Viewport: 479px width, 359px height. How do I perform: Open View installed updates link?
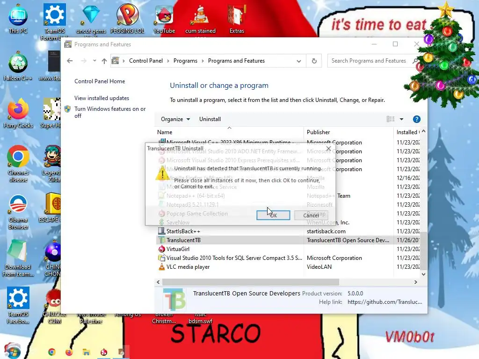pyautogui.click(x=102, y=98)
